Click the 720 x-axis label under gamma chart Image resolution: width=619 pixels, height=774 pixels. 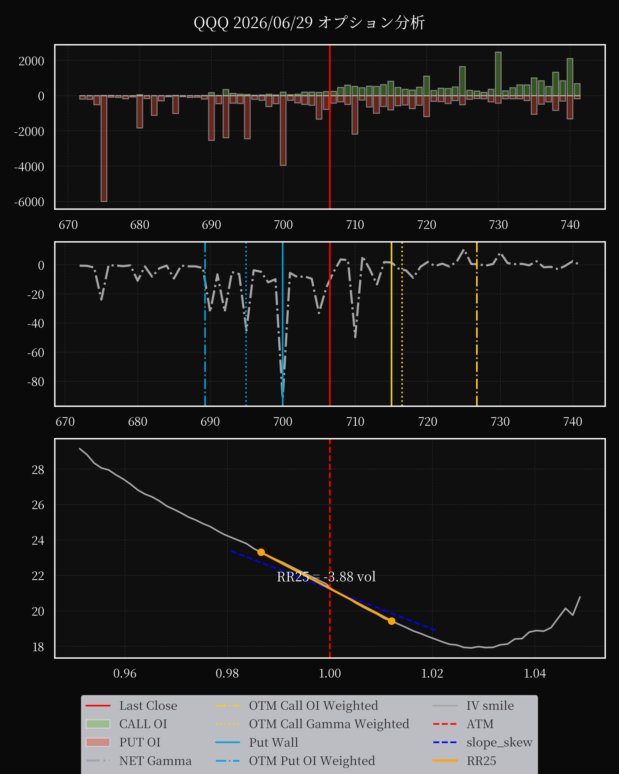pos(428,422)
